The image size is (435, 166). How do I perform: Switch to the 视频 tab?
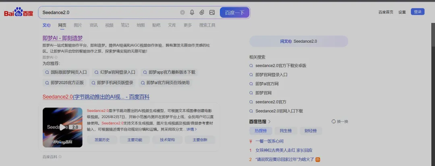[109, 25]
